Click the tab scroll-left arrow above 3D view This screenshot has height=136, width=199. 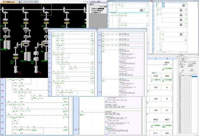point(84,1)
